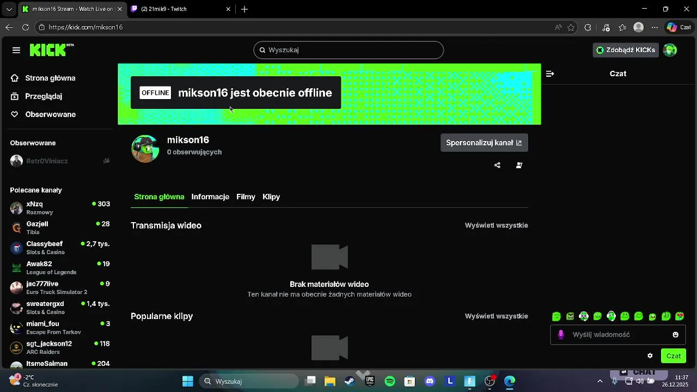Click the read aloud icon in address bar
The height and width of the screenshot is (392, 697).
coord(558,27)
